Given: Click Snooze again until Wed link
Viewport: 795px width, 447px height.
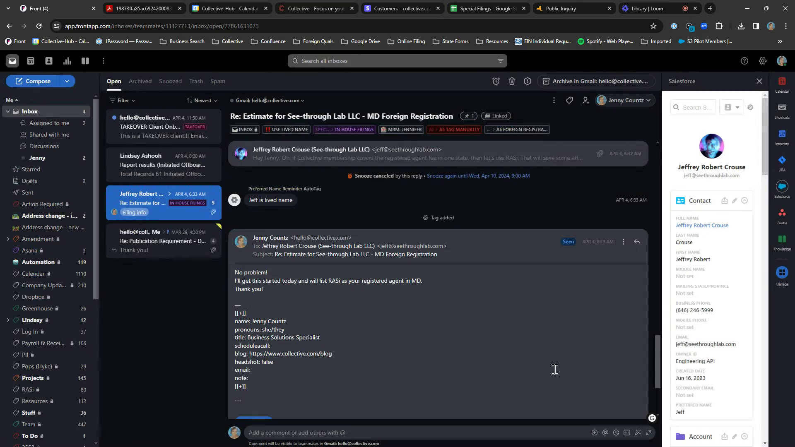Looking at the screenshot, I should point(478,176).
